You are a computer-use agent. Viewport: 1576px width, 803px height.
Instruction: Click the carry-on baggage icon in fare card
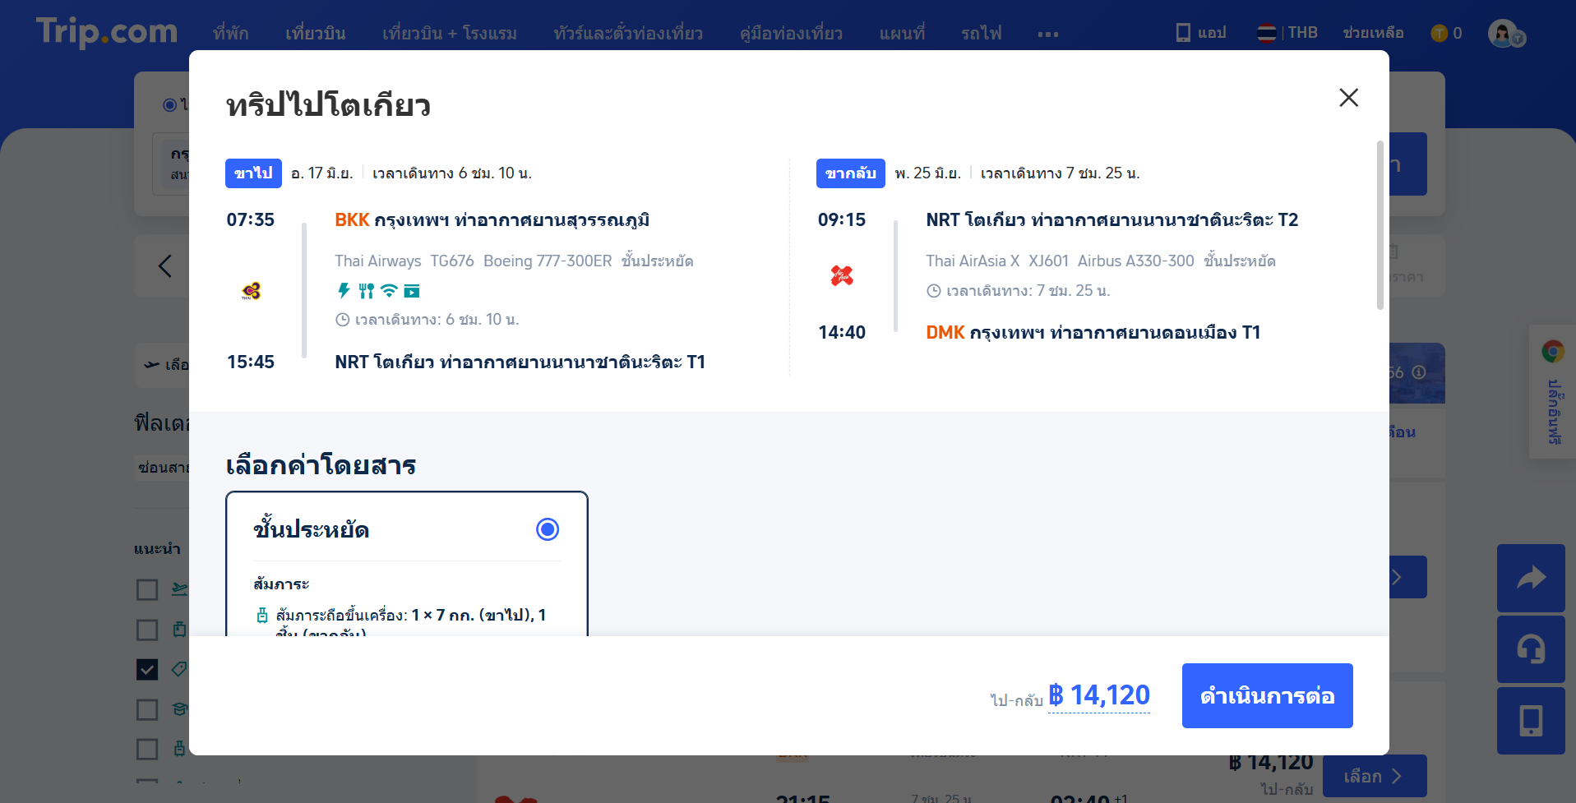tap(262, 615)
